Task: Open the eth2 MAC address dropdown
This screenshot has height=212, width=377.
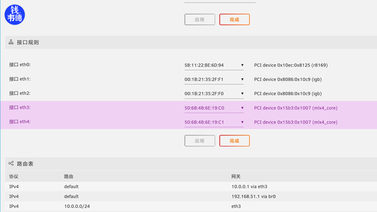Action: [x=214, y=94]
